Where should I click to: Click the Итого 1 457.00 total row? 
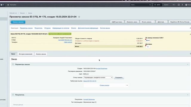[x=109, y=46]
